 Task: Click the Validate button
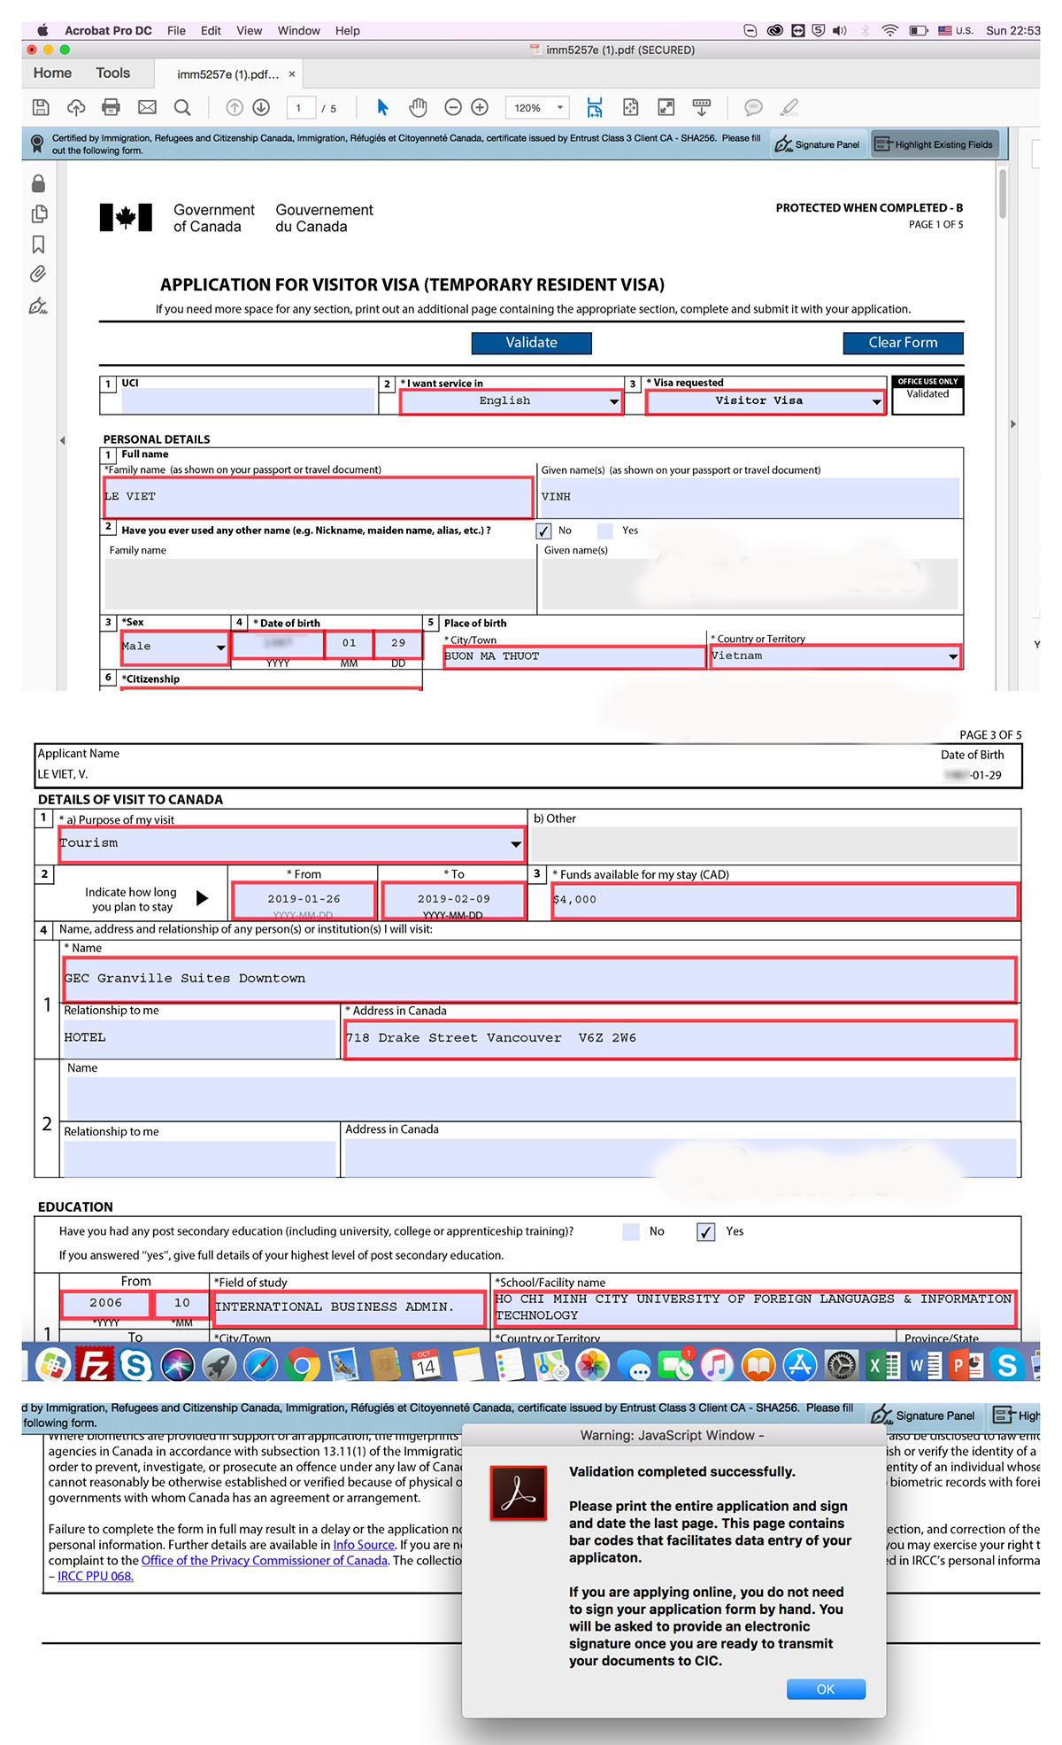(531, 343)
